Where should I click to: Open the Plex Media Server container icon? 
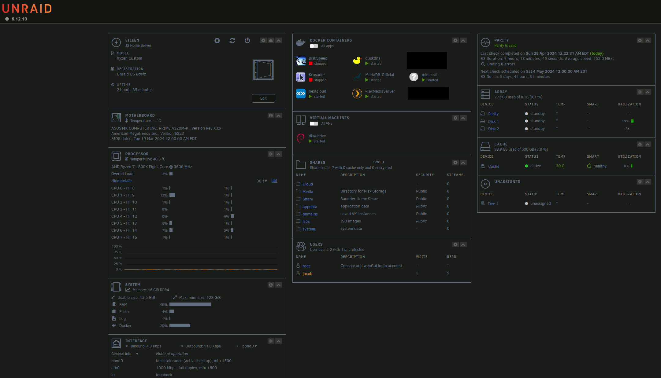click(357, 94)
